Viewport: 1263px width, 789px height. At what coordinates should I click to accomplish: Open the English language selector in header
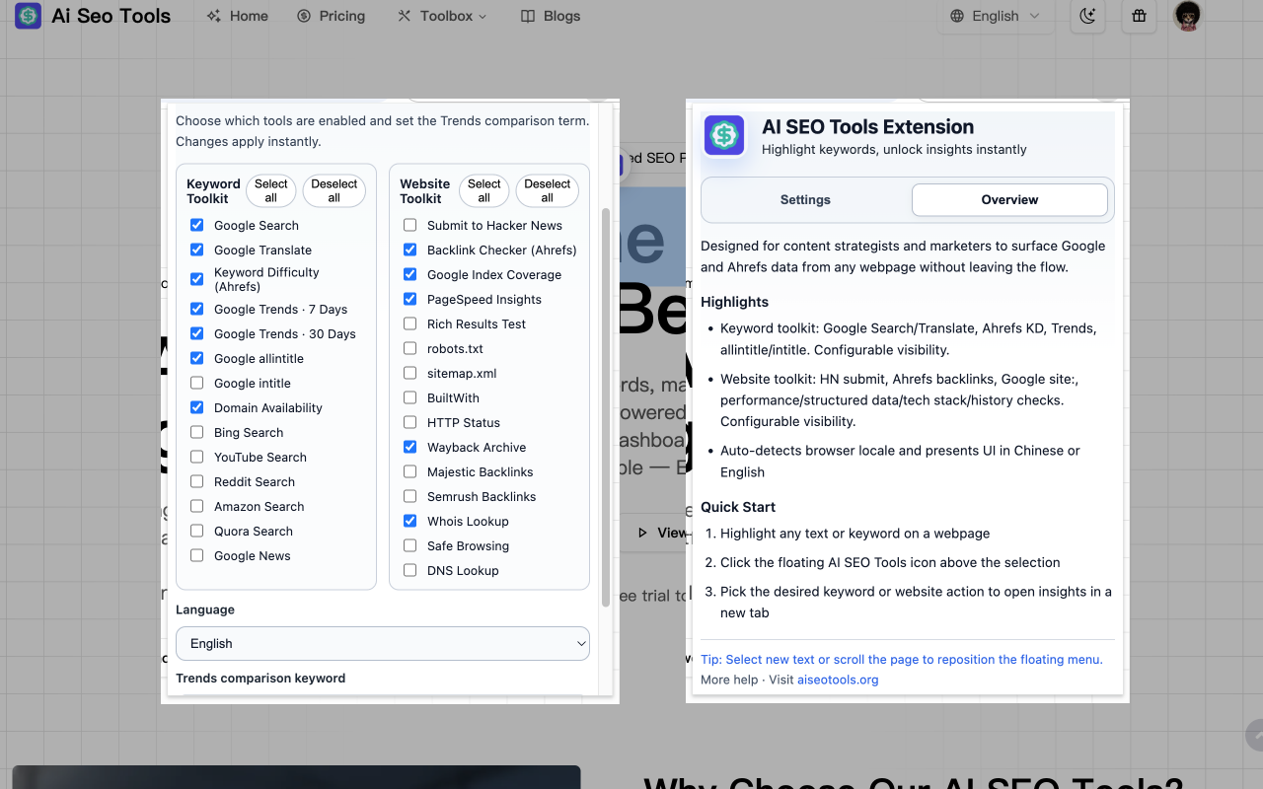995,16
